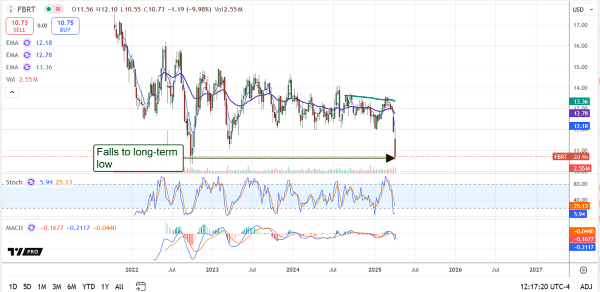
Task: Click the SELL 10.73 button
Action: [19, 26]
